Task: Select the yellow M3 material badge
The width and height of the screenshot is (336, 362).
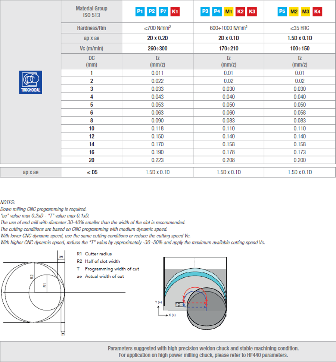Action: (305, 12)
